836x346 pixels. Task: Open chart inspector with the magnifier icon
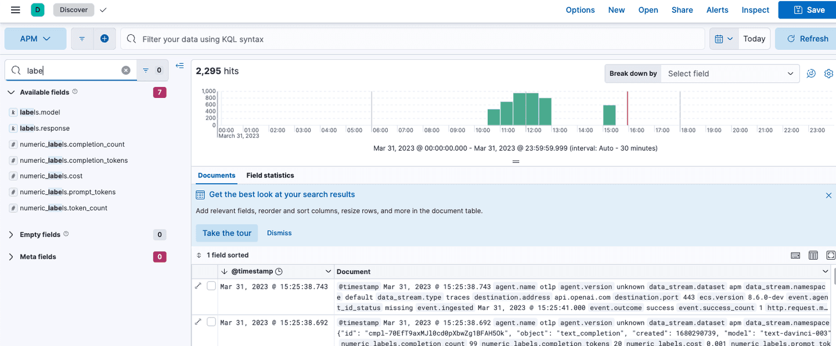click(x=811, y=74)
